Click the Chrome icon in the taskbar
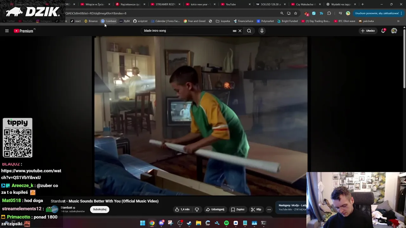The height and width of the screenshot is (228, 406). tap(152, 223)
